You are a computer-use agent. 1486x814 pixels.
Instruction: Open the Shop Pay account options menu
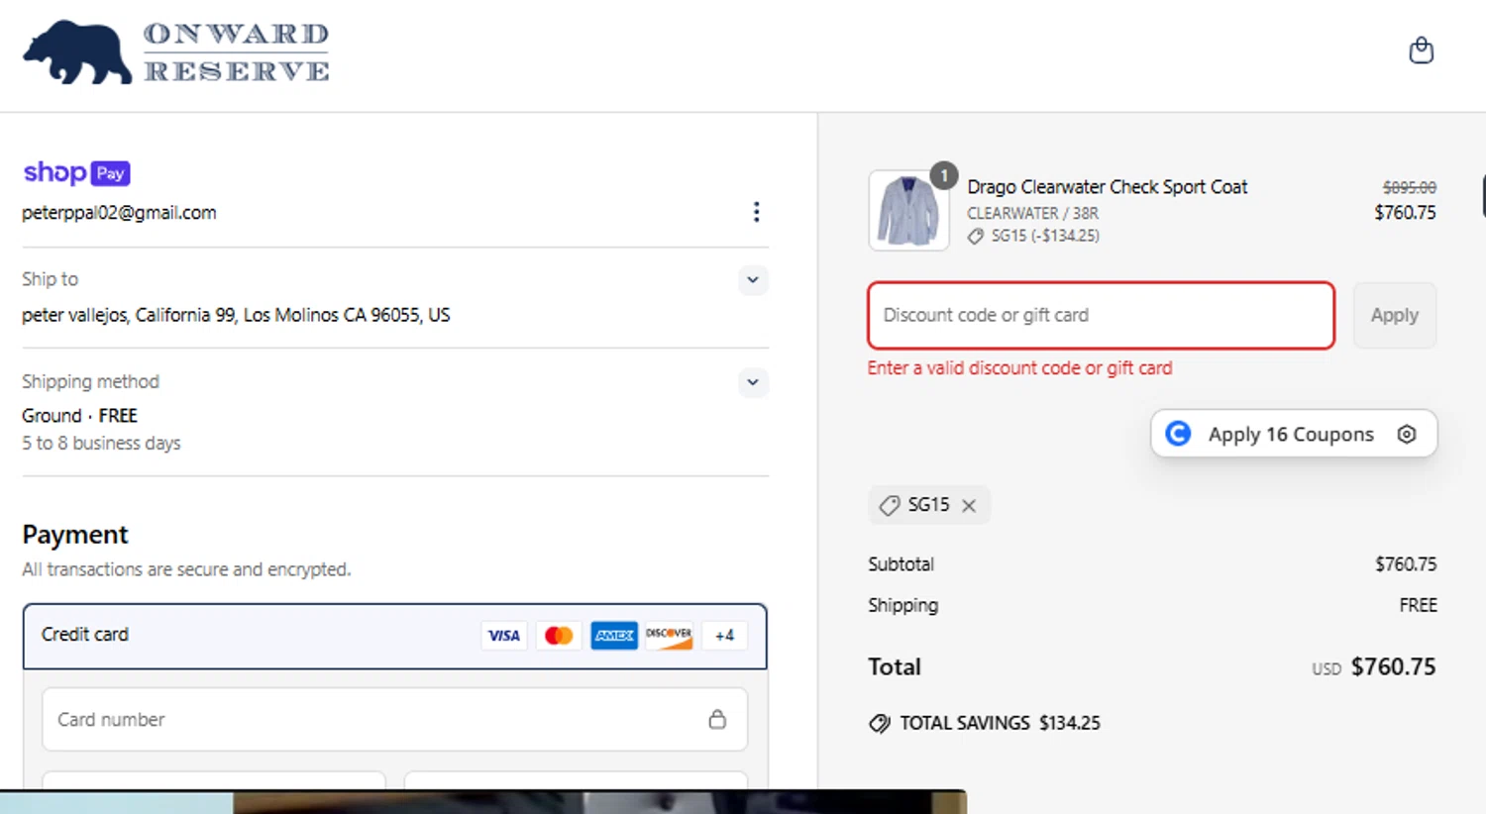pyautogui.click(x=756, y=212)
